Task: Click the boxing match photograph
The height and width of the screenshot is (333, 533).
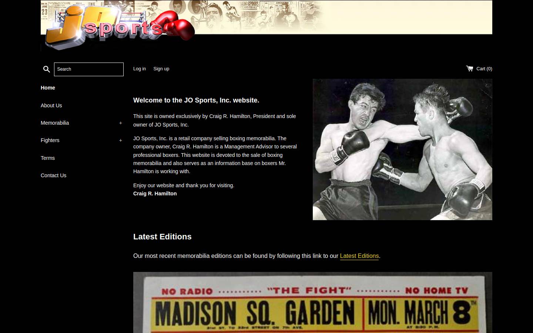Action: click(402, 149)
